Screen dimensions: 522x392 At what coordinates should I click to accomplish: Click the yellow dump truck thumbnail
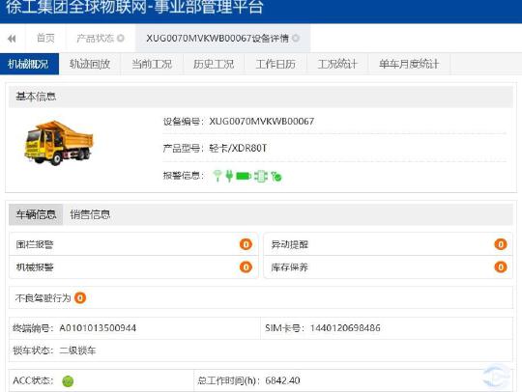click(59, 143)
